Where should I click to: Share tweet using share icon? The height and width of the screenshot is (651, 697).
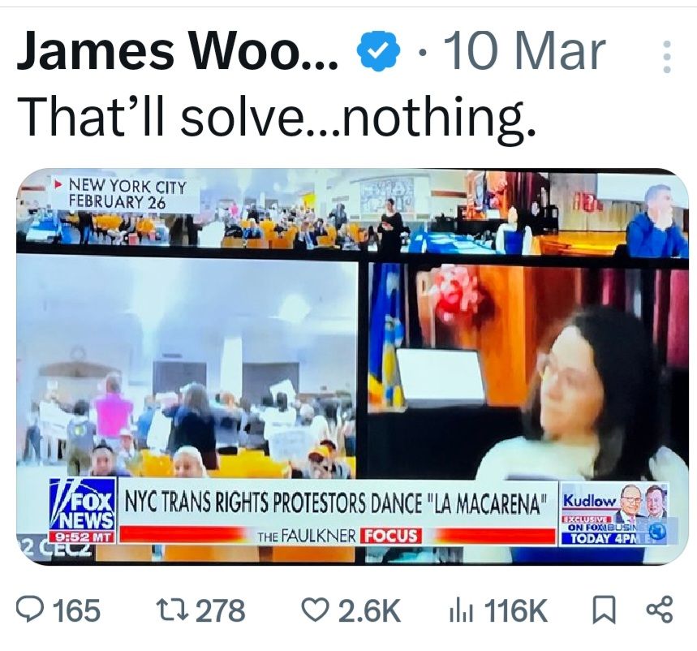pyautogui.click(x=660, y=610)
